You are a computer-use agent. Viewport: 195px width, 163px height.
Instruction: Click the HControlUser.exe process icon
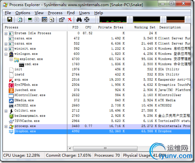click(x=11, y=95)
